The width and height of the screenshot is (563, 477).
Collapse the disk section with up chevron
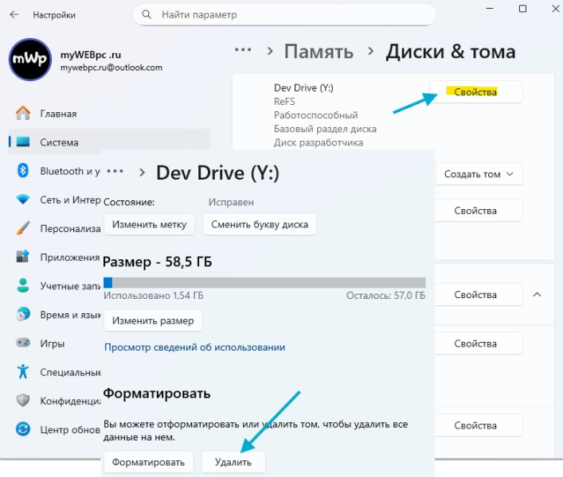[538, 295]
